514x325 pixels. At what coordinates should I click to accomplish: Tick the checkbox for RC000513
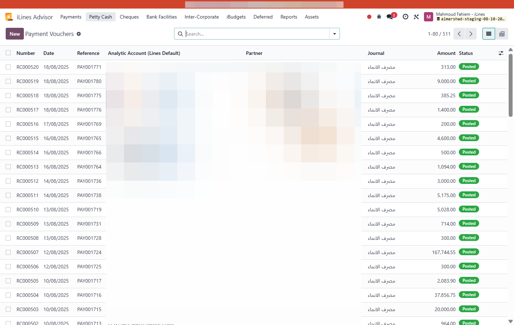click(x=8, y=167)
